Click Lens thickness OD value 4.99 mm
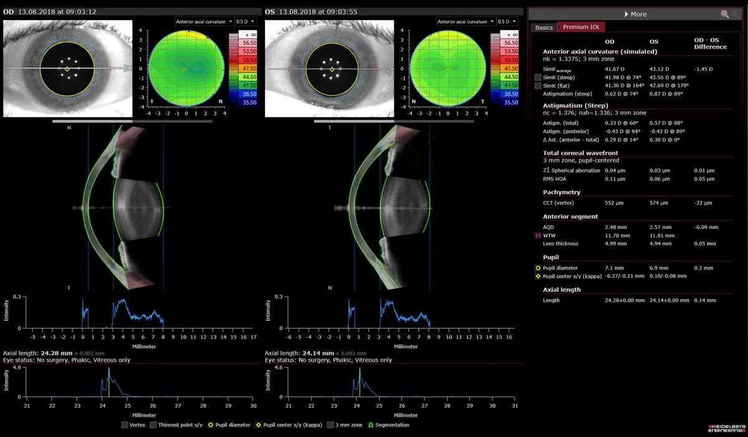The height and width of the screenshot is (437, 748). coord(615,244)
